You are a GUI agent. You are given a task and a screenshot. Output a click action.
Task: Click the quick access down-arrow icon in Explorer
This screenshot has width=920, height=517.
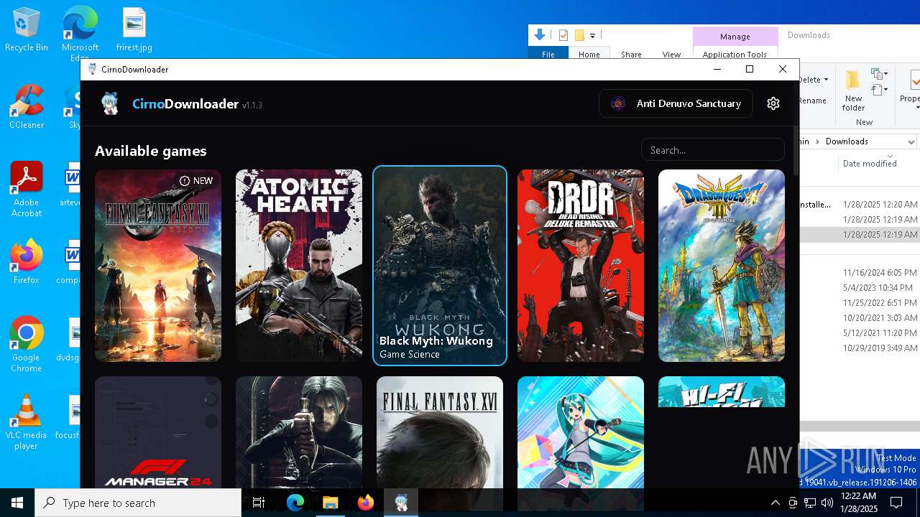[540, 34]
